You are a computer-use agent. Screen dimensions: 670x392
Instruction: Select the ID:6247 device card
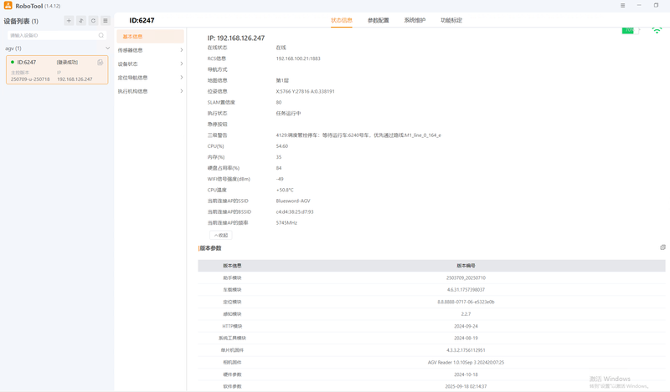coord(57,70)
